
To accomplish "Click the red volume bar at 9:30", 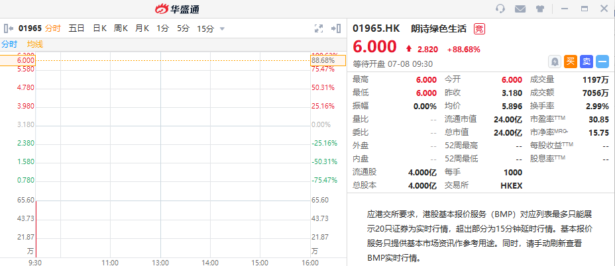I will point(36,228).
